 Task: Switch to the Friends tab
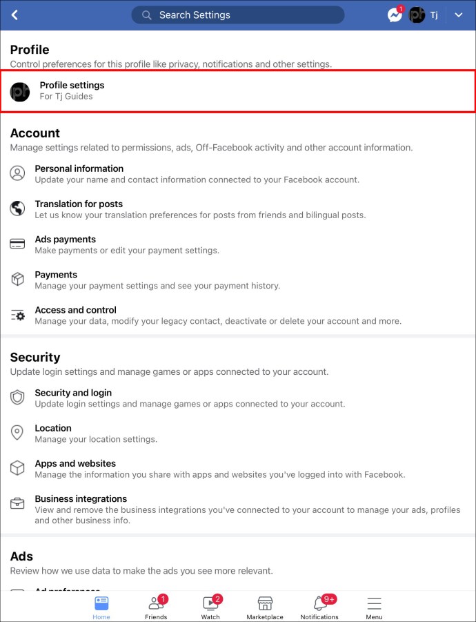(x=156, y=608)
